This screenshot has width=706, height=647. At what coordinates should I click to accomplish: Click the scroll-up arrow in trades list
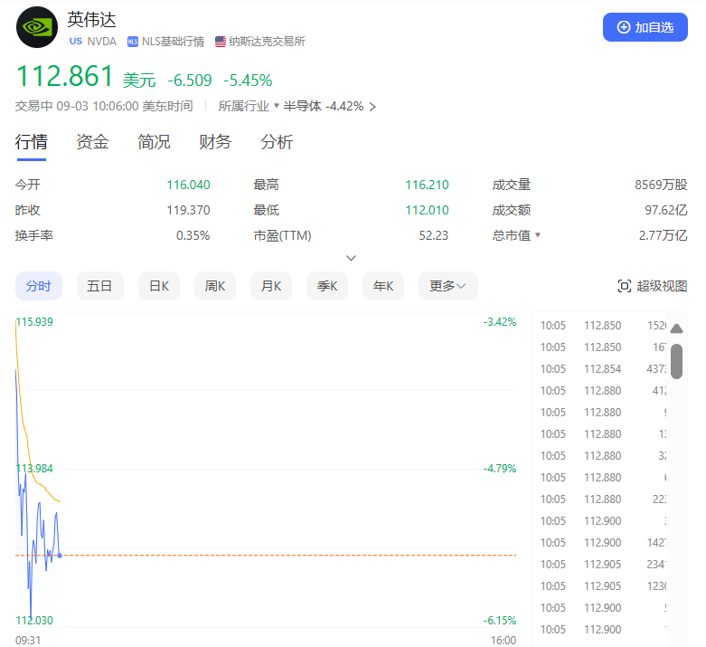[x=676, y=328]
